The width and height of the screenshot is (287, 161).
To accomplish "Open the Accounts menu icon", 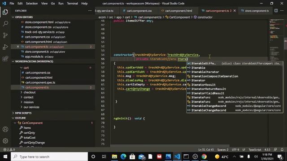I will 5,129.
